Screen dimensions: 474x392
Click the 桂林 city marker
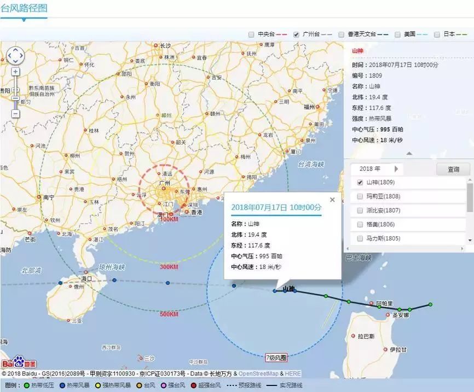point(85,131)
